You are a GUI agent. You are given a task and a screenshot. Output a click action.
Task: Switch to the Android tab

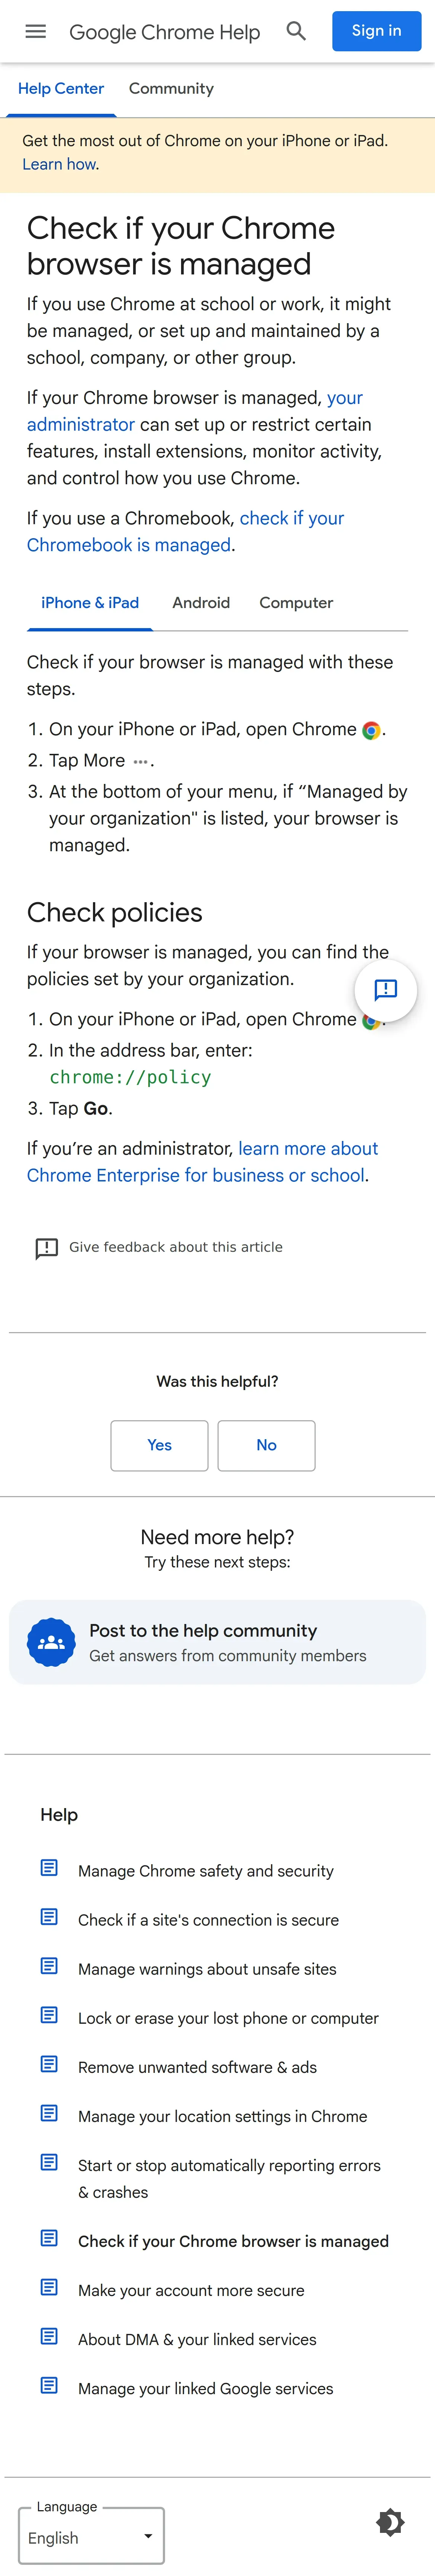(x=201, y=603)
